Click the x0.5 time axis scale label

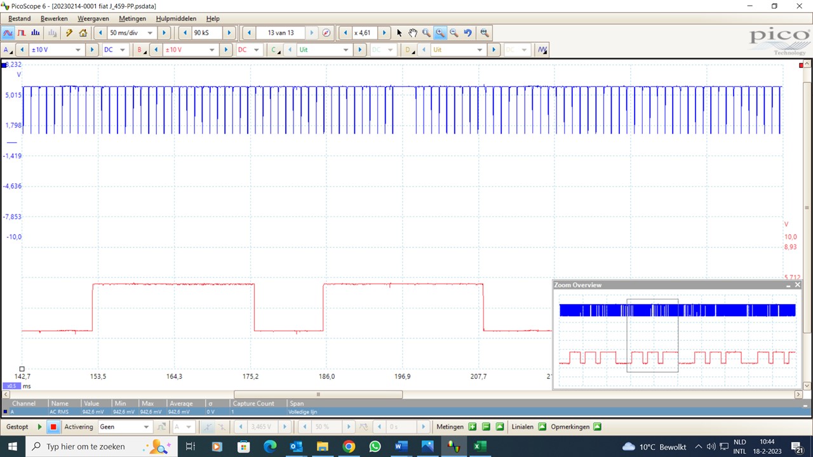(x=11, y=386)
